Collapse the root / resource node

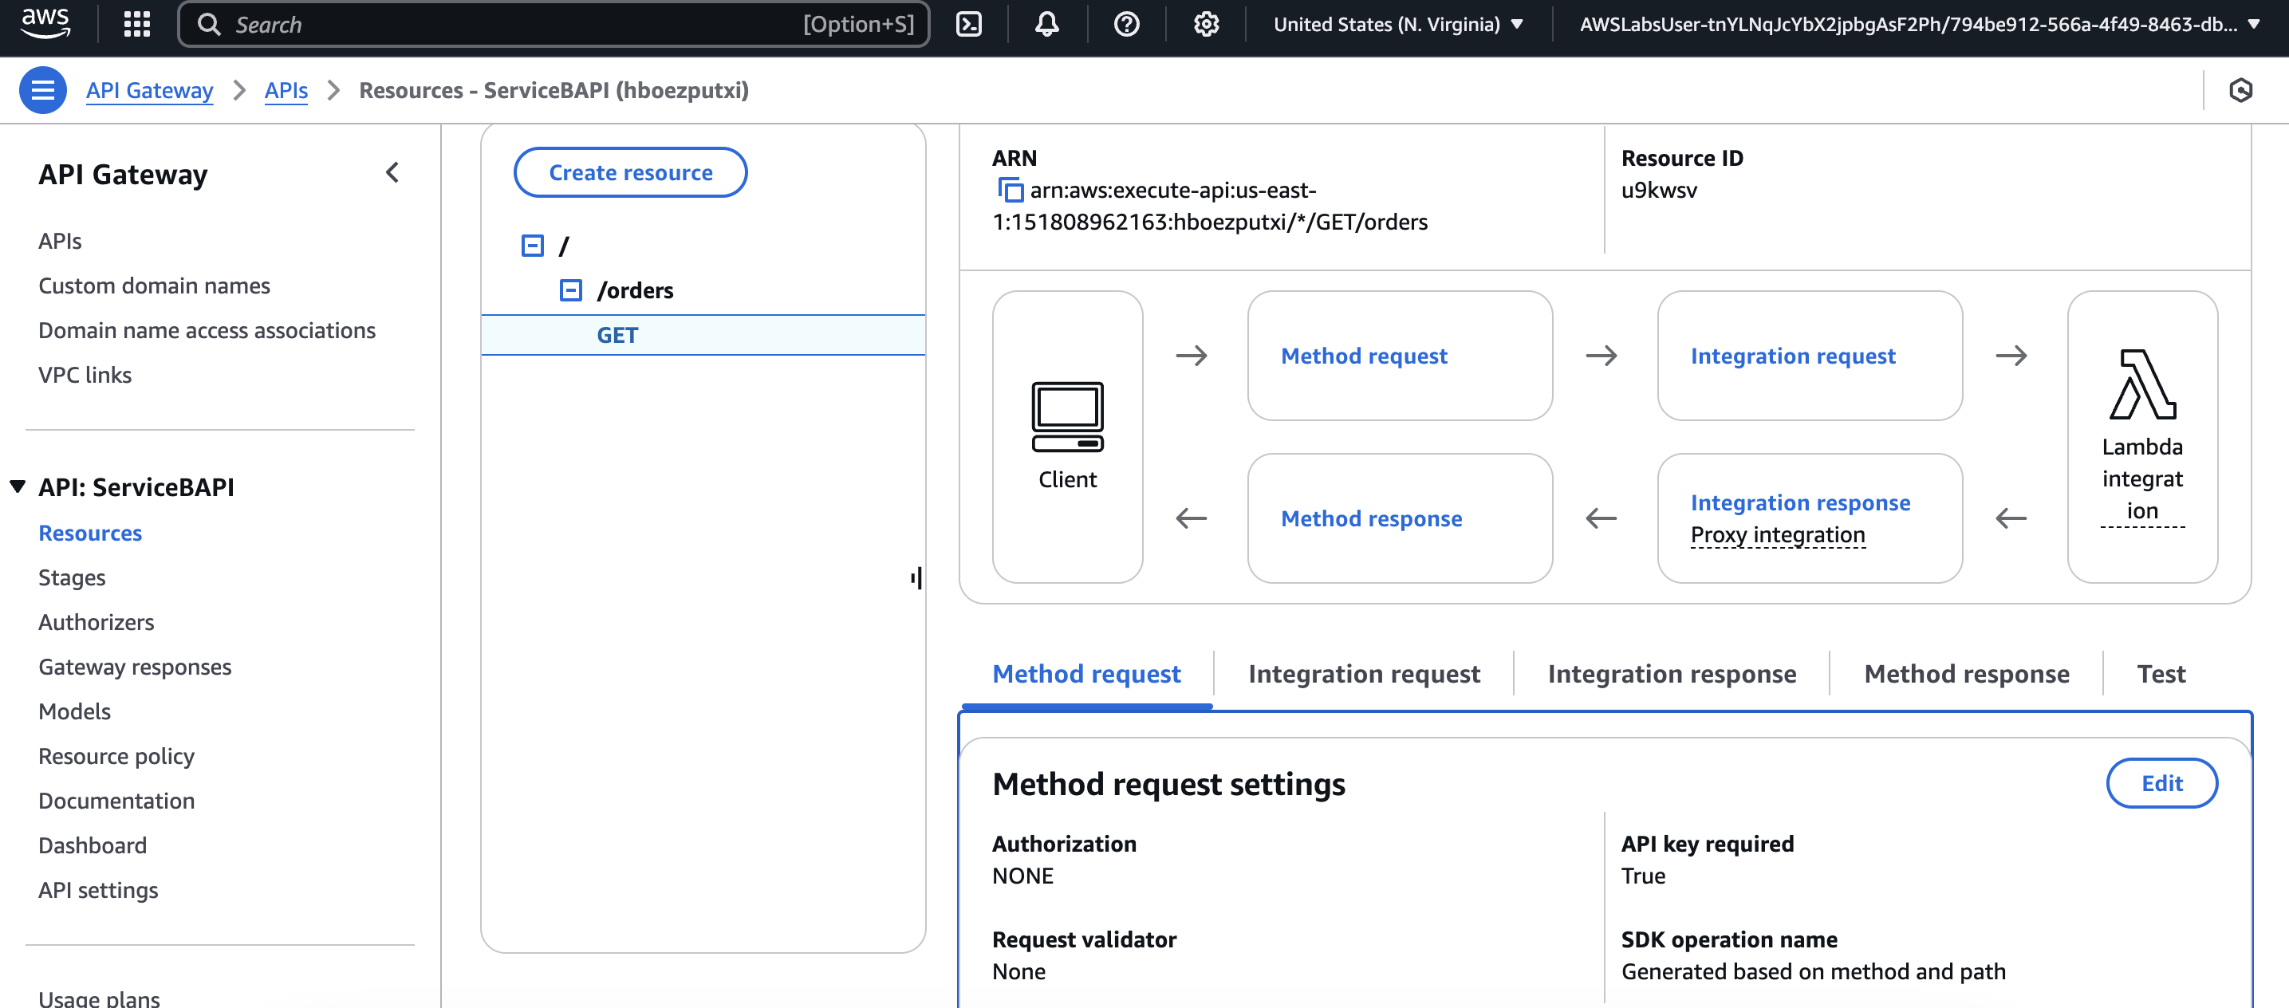[532, 245]
